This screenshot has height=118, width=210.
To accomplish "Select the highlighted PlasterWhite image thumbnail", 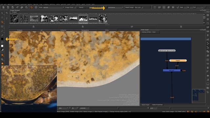I will tap(83, 19).
